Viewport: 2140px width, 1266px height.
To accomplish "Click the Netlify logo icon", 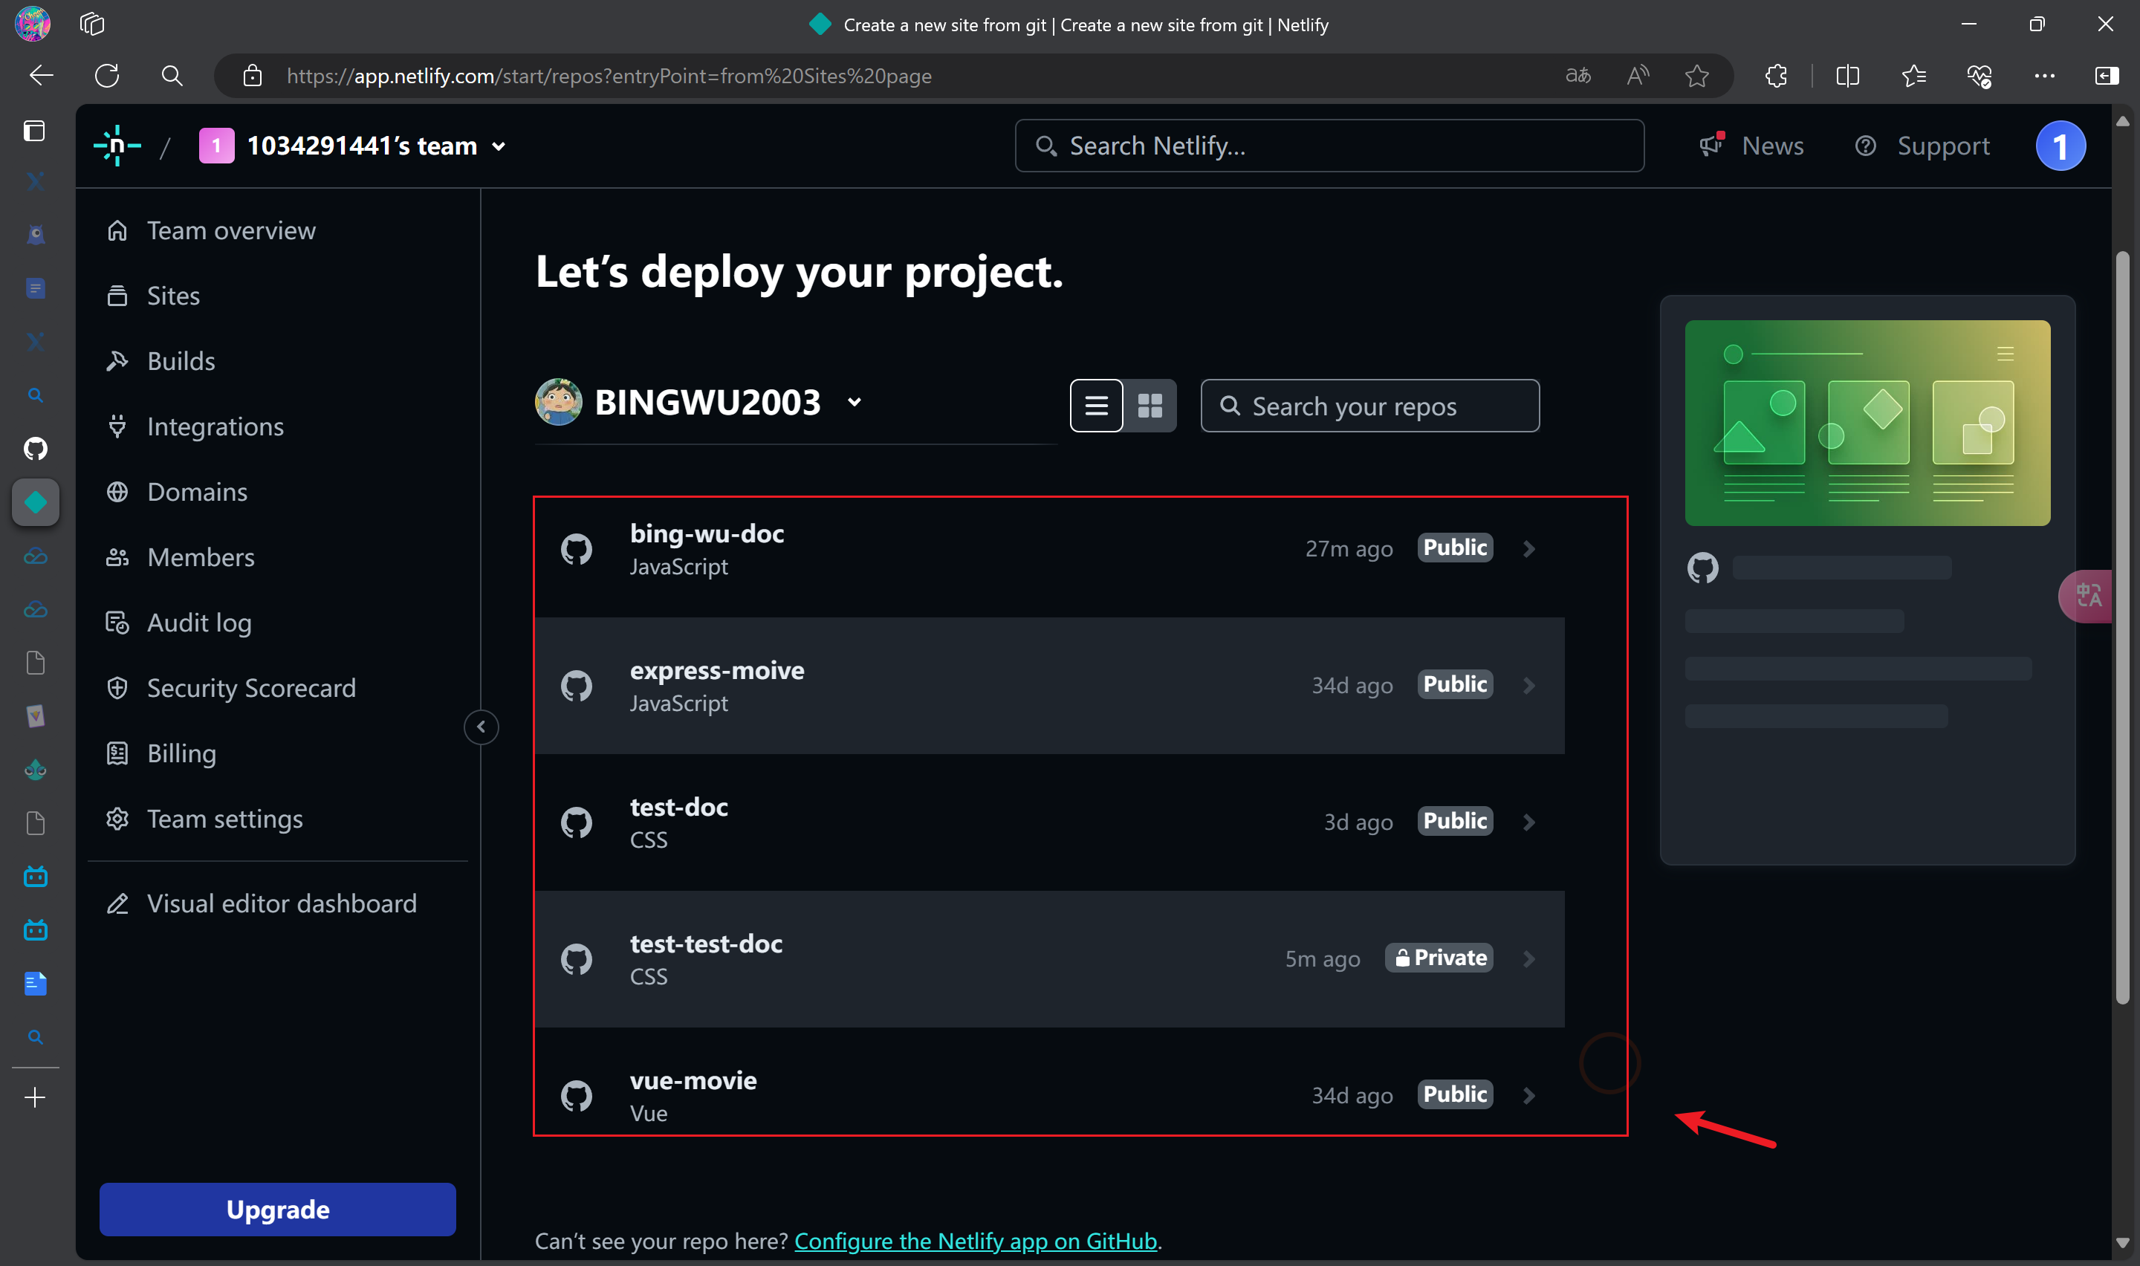I will click(x=117, y=146).
